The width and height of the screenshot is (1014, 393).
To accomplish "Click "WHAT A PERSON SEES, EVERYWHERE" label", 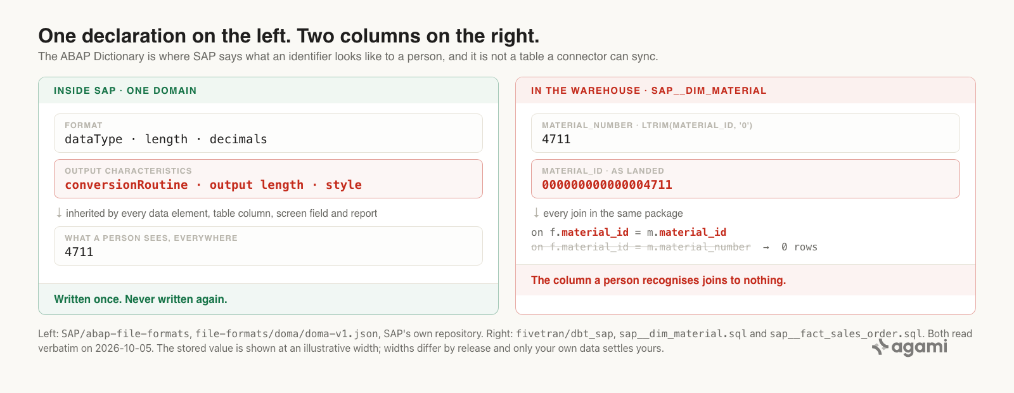I will pyautogui.click(x=151, y=238).
